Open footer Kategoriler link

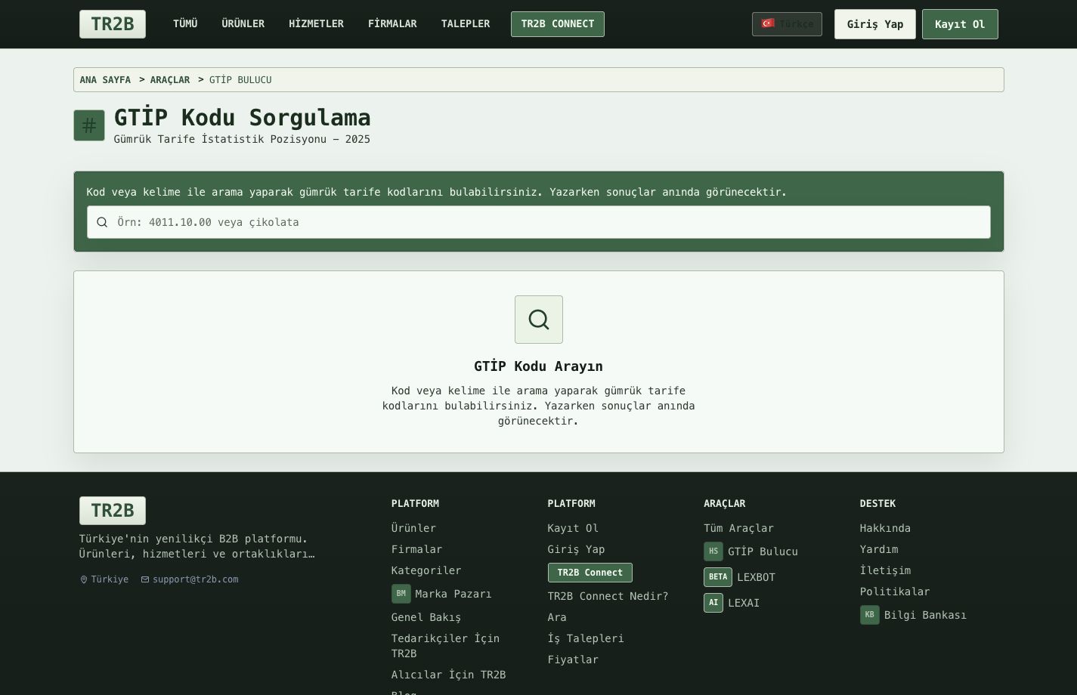[x=426, y=570]
